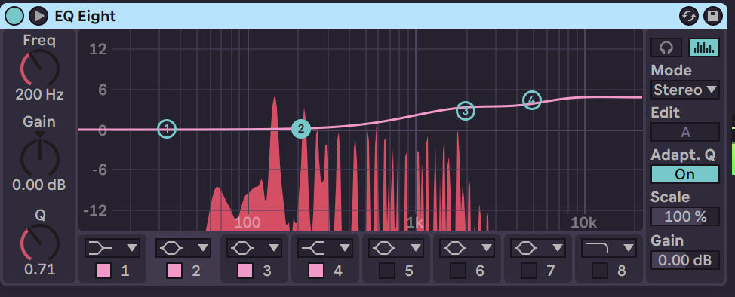Disable band 3 activator
Image resolution: width=735 pixels, height=297 pixels.
point(245,271)
